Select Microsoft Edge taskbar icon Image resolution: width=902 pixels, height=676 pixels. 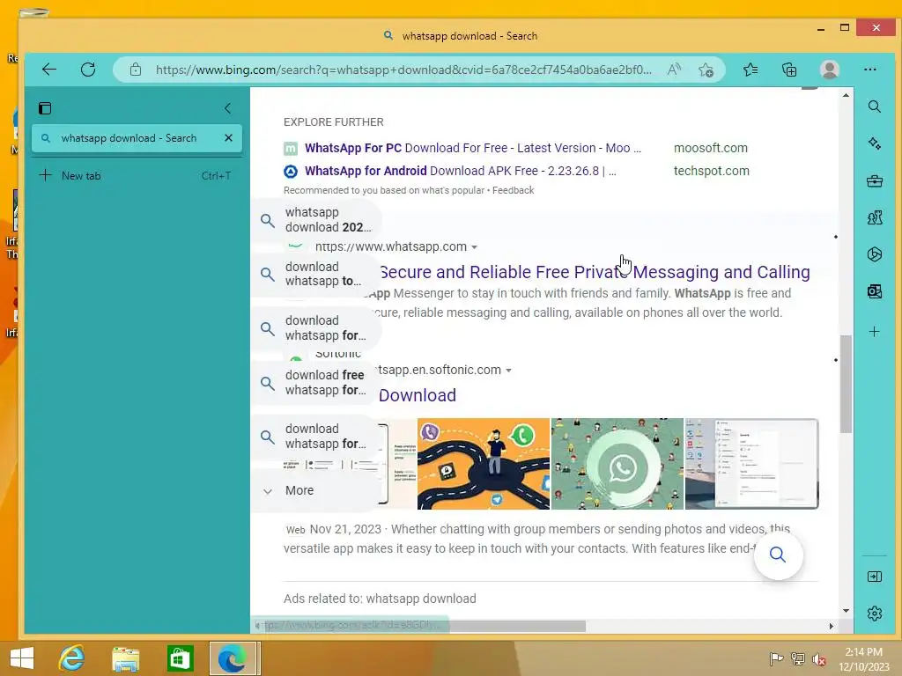(x=233, y=658)
